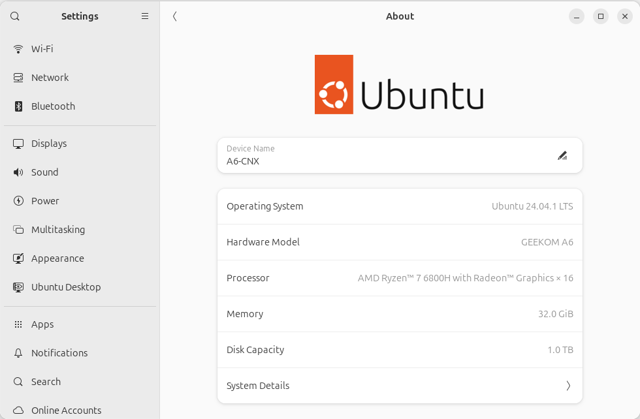The height and width of the screenshot is (419, 640).
Task: Select the Notifications bell icon
Action: (18, 353)
